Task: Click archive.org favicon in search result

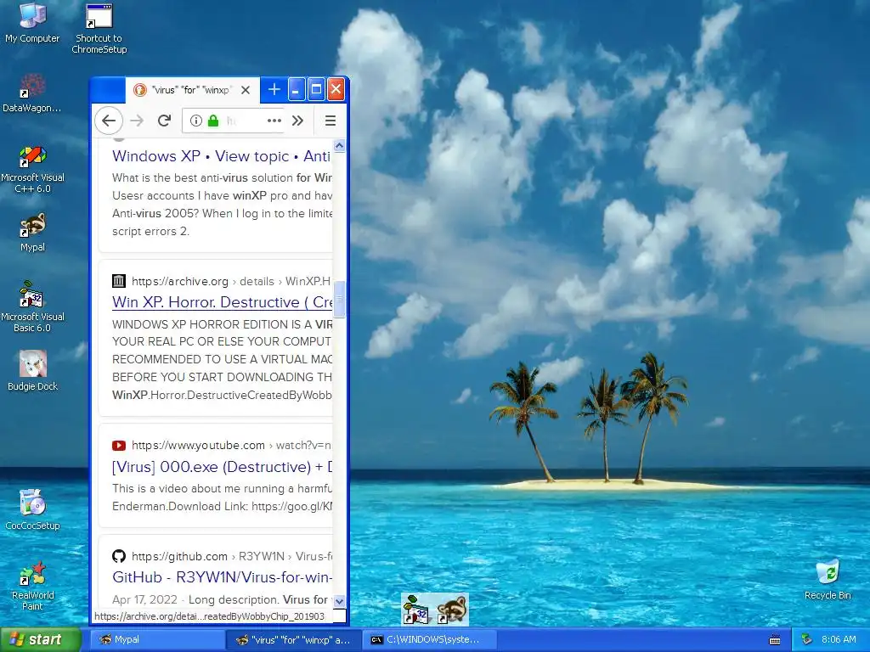Action: 119,281
